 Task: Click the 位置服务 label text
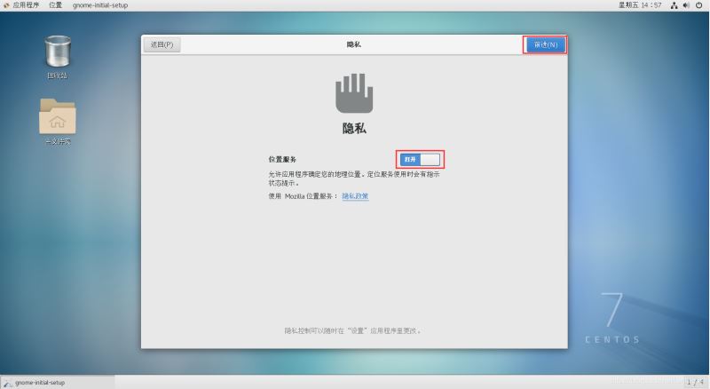tap(282, 159)
